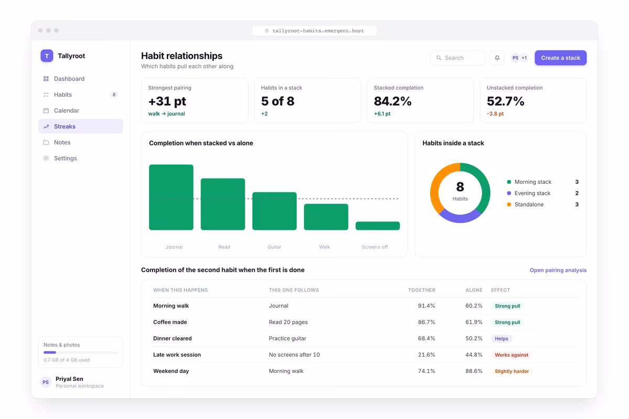
Task: Click the Calendar icon in sidebar
Action: [x=46, y=111]
